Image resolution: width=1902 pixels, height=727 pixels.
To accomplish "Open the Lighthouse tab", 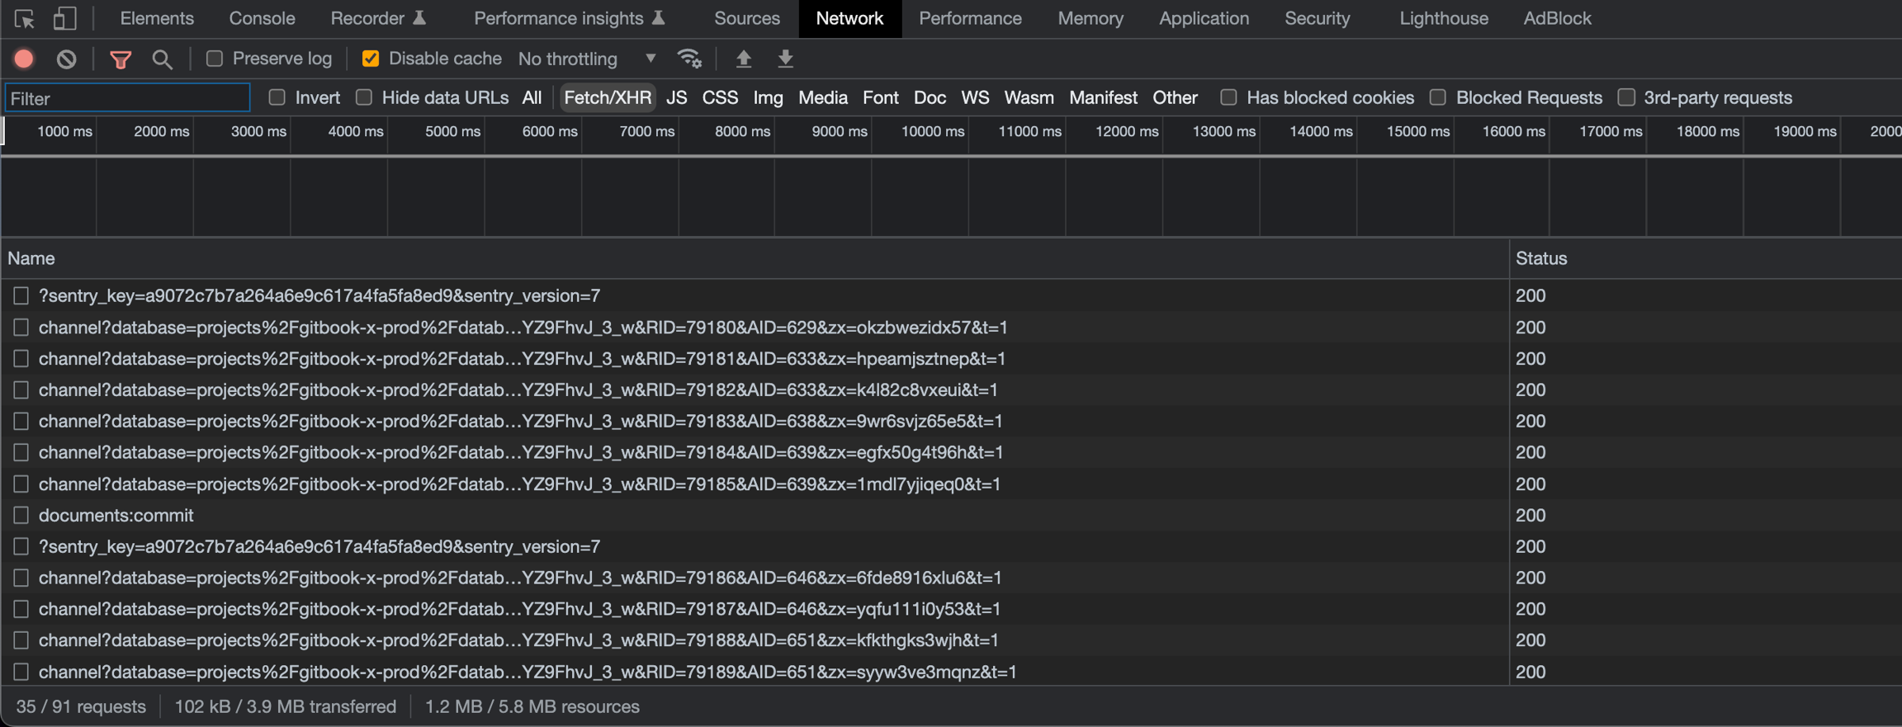I will (x=1443, y=18).
